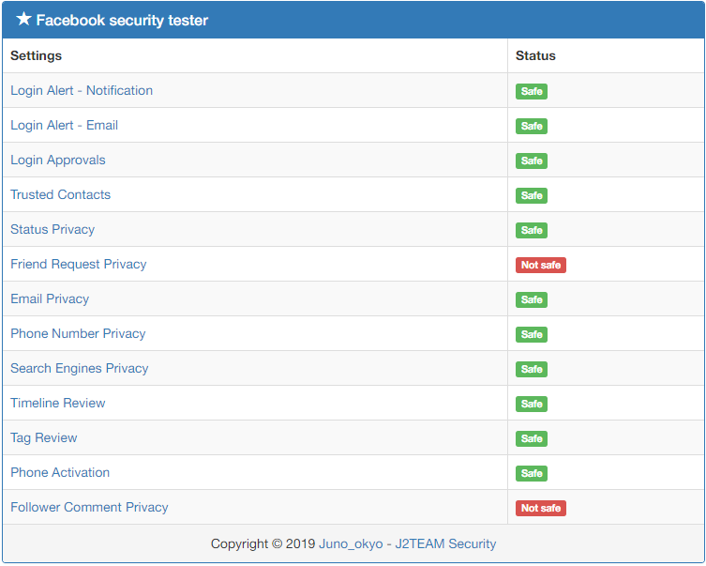Viewport: 706px width, 566px height.
Task: Open the Status Privacy link
Action: 53,229
